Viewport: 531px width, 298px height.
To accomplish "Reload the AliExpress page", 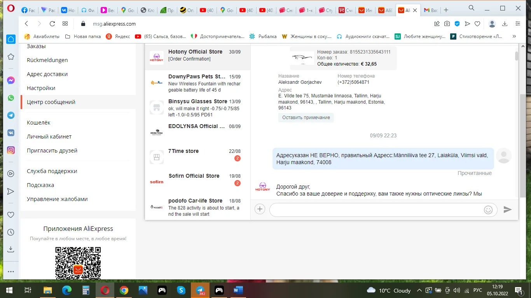I will tap(52, 24).
